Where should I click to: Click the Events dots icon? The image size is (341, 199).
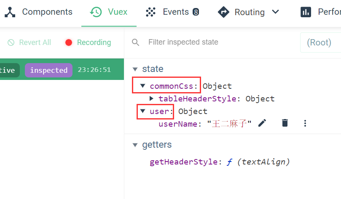click(151, 12)
